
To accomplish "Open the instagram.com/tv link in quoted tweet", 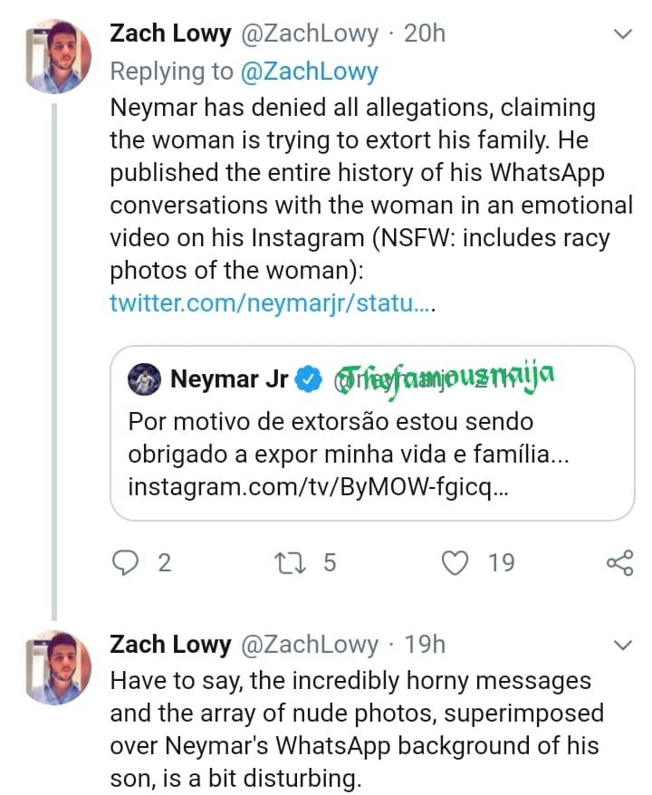I will pos(317,486).
